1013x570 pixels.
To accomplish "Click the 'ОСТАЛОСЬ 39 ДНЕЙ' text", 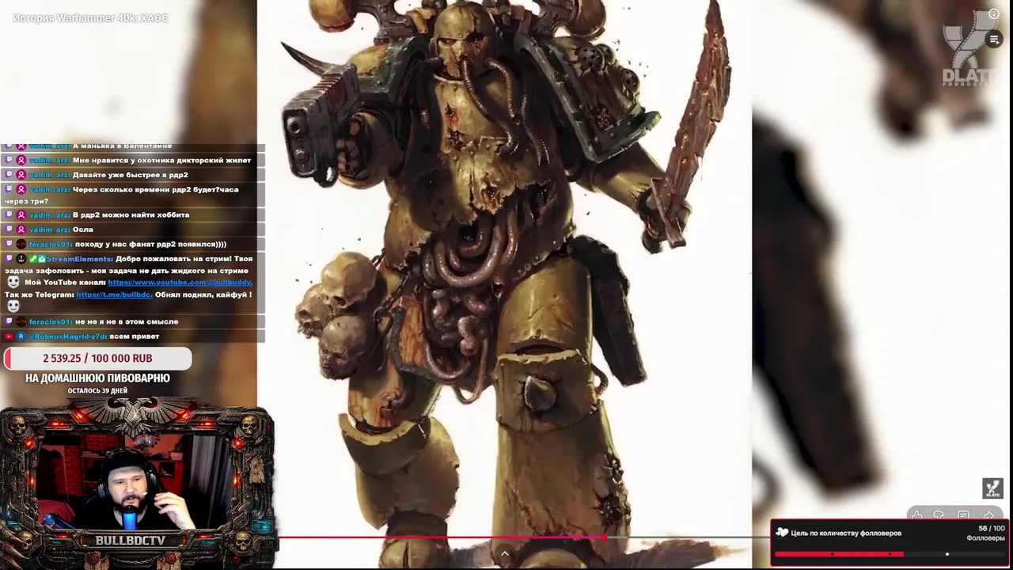I will (97, 391).
